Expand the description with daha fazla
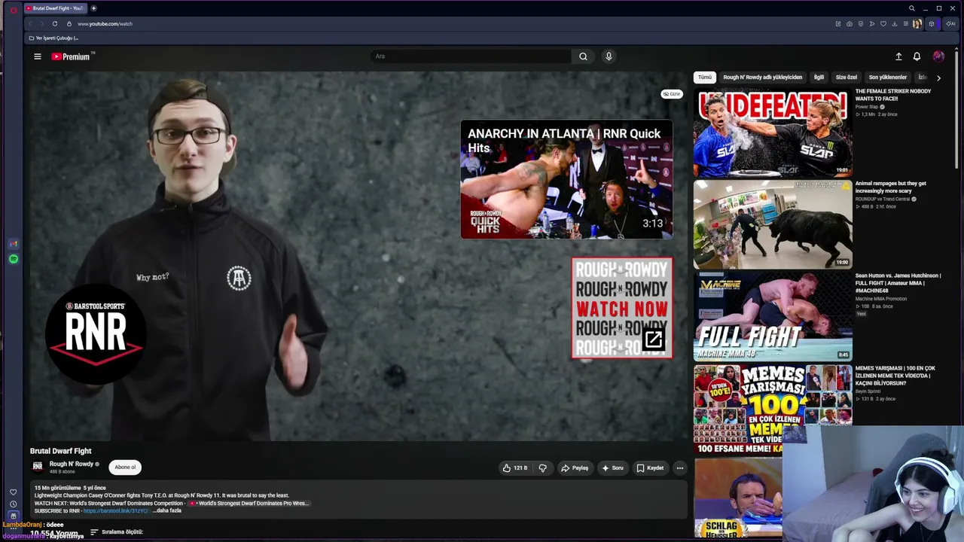Viewport: 964px width, 542px height. click(167, 510)
